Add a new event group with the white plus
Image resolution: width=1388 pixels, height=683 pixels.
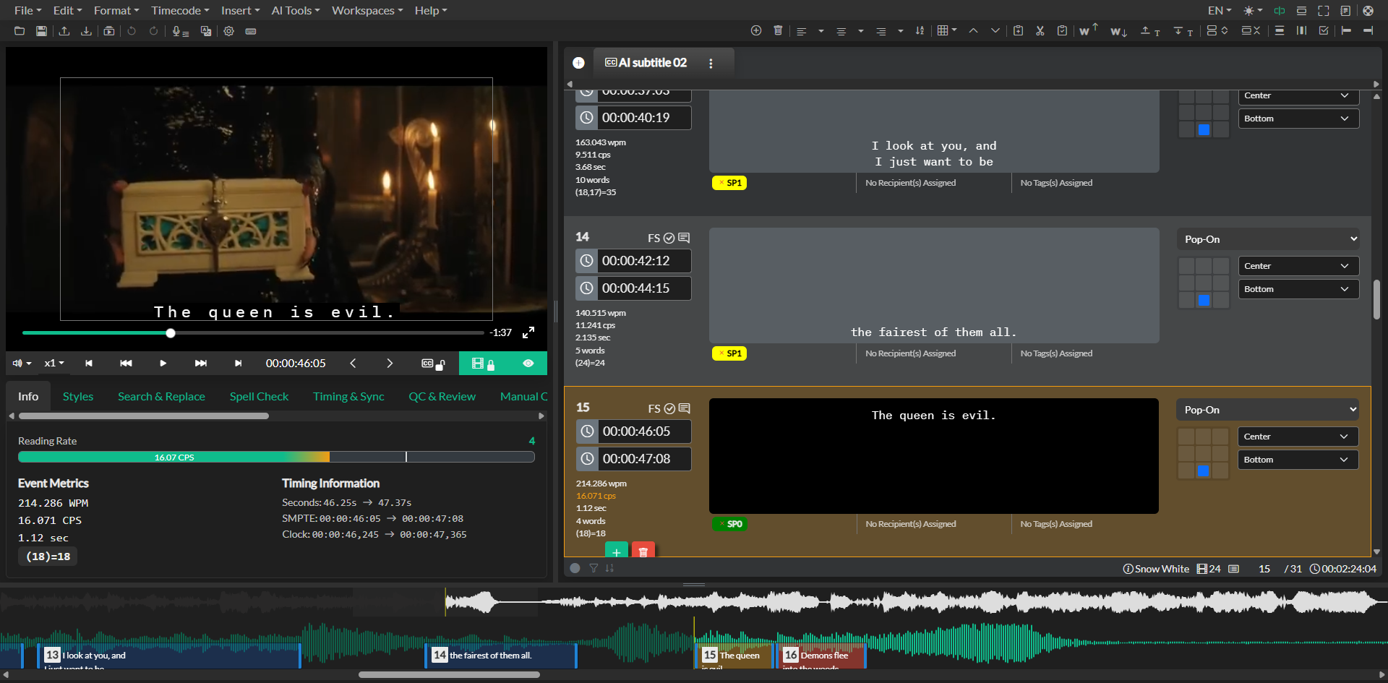click(x=578, y=63)
